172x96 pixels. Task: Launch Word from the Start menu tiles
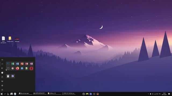click(x=17, y=64)
